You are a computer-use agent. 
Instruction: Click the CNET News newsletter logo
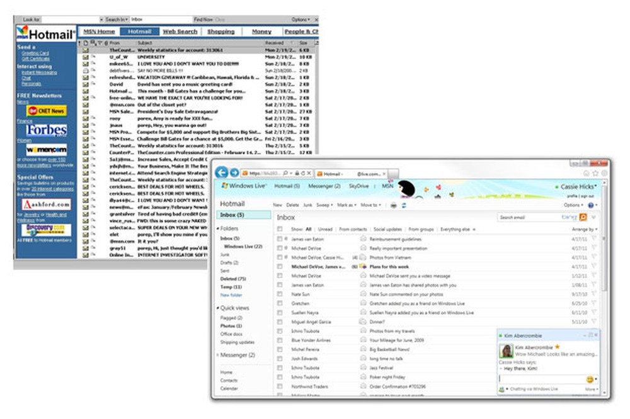click(x=47, y=111)
